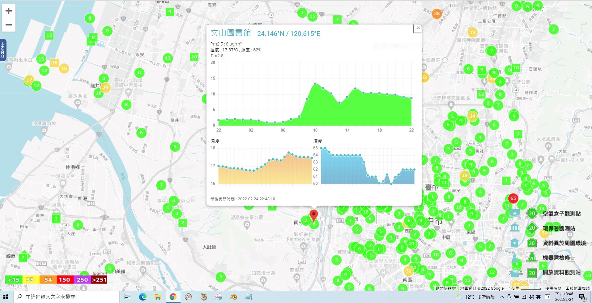Click the house-shaped 20 資料異於周圍環境 legend icon
The image size is (592, 303).
(532, 243)
